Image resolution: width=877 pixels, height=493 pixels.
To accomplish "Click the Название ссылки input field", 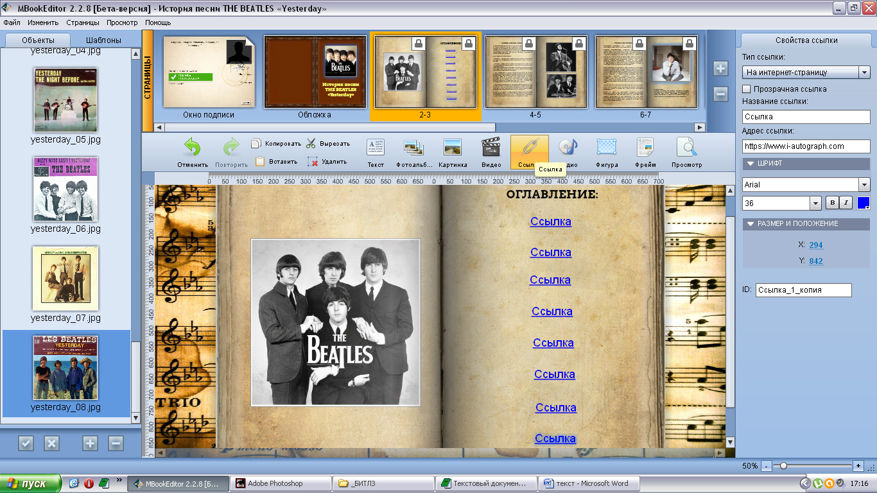I will (x=806, y=117).
